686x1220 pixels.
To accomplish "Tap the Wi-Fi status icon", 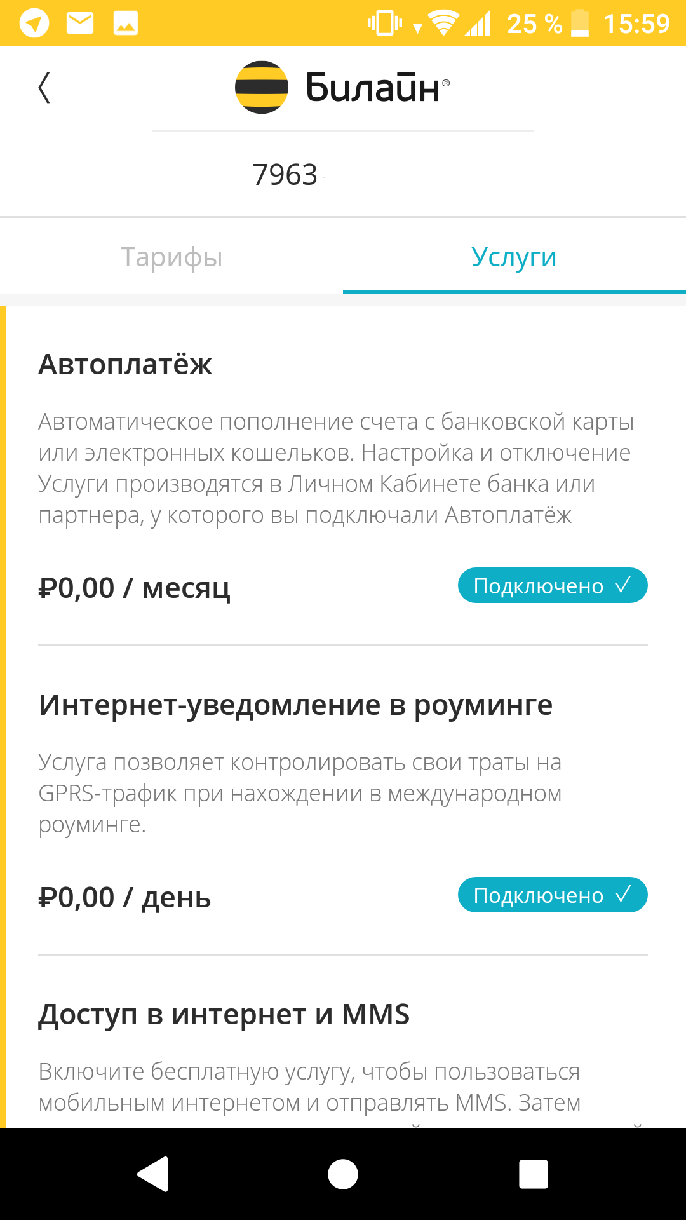I will click(443, 24).
